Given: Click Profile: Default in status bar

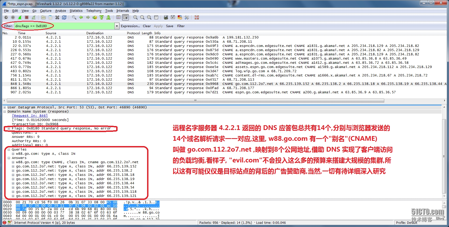Looking at the screenshot, I should (407, 223).
